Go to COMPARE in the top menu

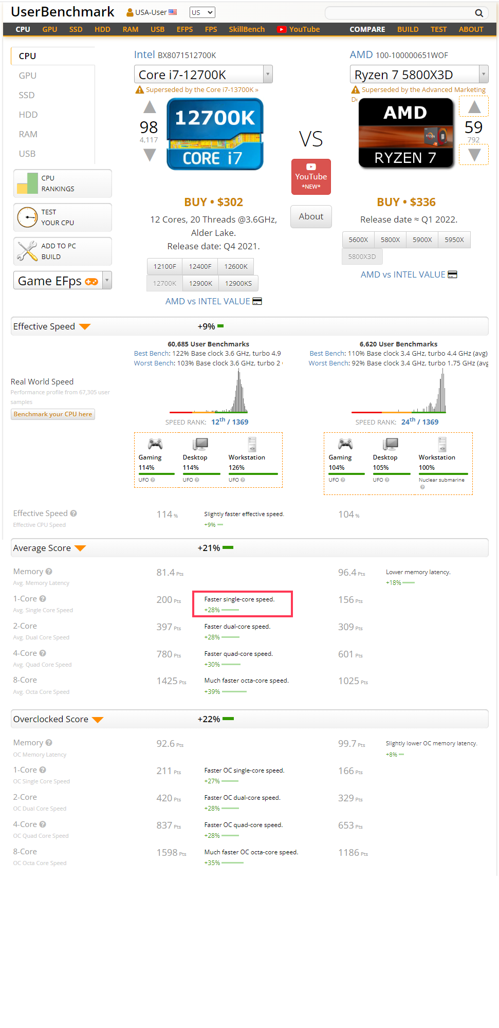click(367, 29)
